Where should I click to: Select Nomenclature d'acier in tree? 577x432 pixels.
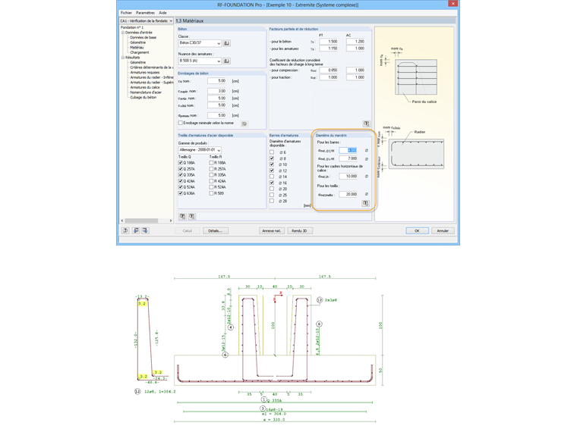click(146, 92)
